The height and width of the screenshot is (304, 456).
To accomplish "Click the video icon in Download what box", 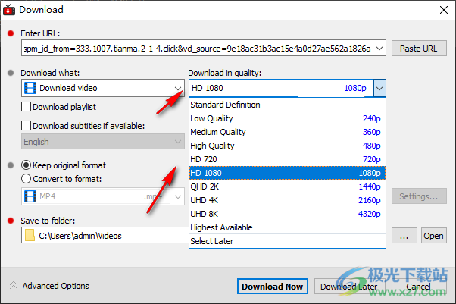I will pyautogui.click(x=30, y=88).
